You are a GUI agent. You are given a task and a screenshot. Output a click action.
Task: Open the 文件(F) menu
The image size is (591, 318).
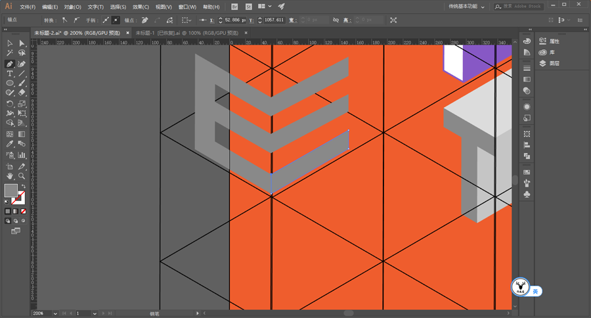coord(28,7)
